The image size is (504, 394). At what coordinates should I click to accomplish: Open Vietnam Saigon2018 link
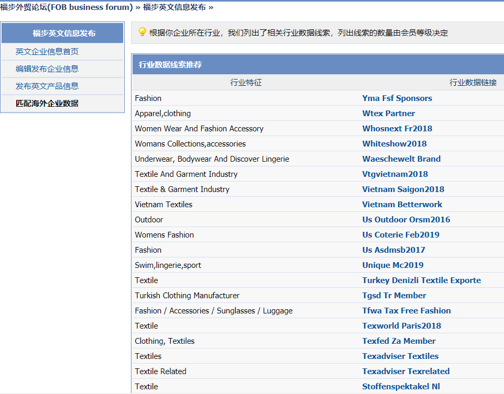[403, 189]
